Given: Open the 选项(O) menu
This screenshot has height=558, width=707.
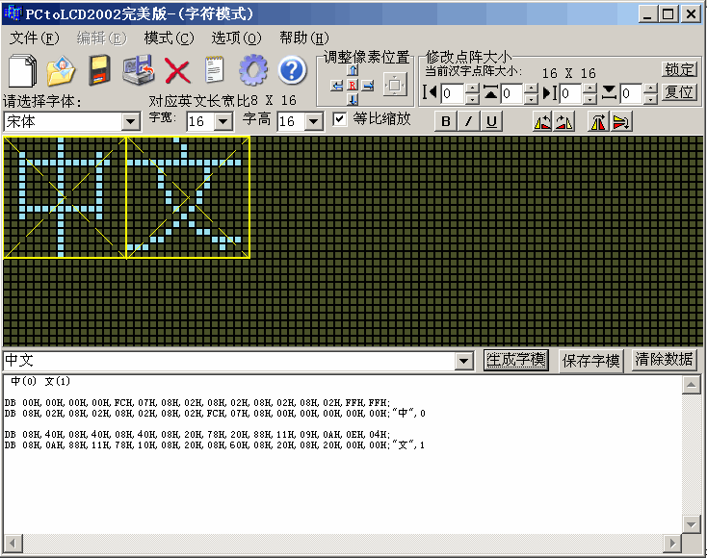Looking at the screenshot, I should tap(236, 38).
